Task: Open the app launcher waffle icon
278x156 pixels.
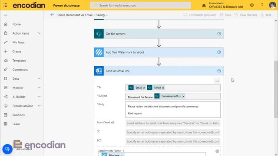Action: (5, 5)
